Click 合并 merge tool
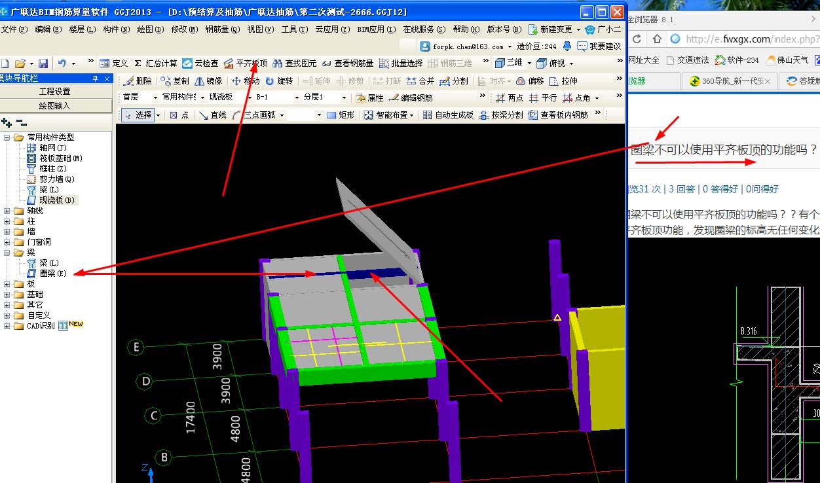Viewport: 820px width, 483px height. pyautogui.click(x=420, y=81)
